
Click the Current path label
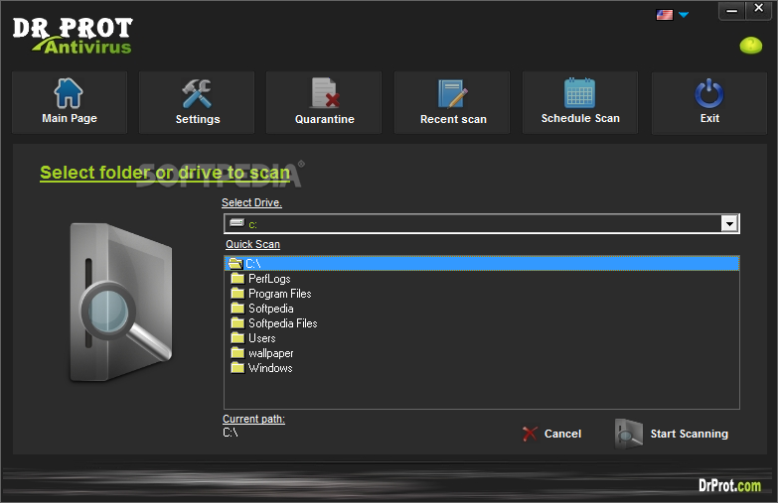(x=253, y=419)
